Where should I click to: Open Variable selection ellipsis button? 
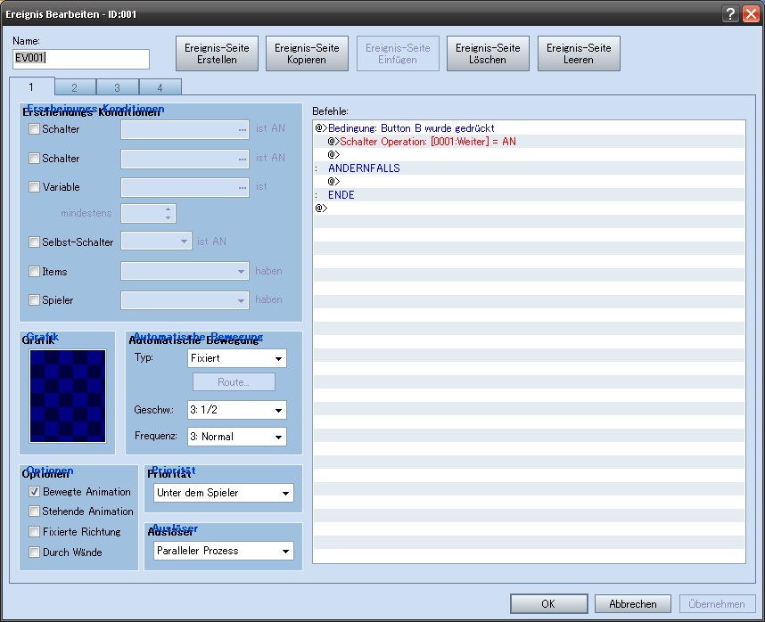point(242,188)
